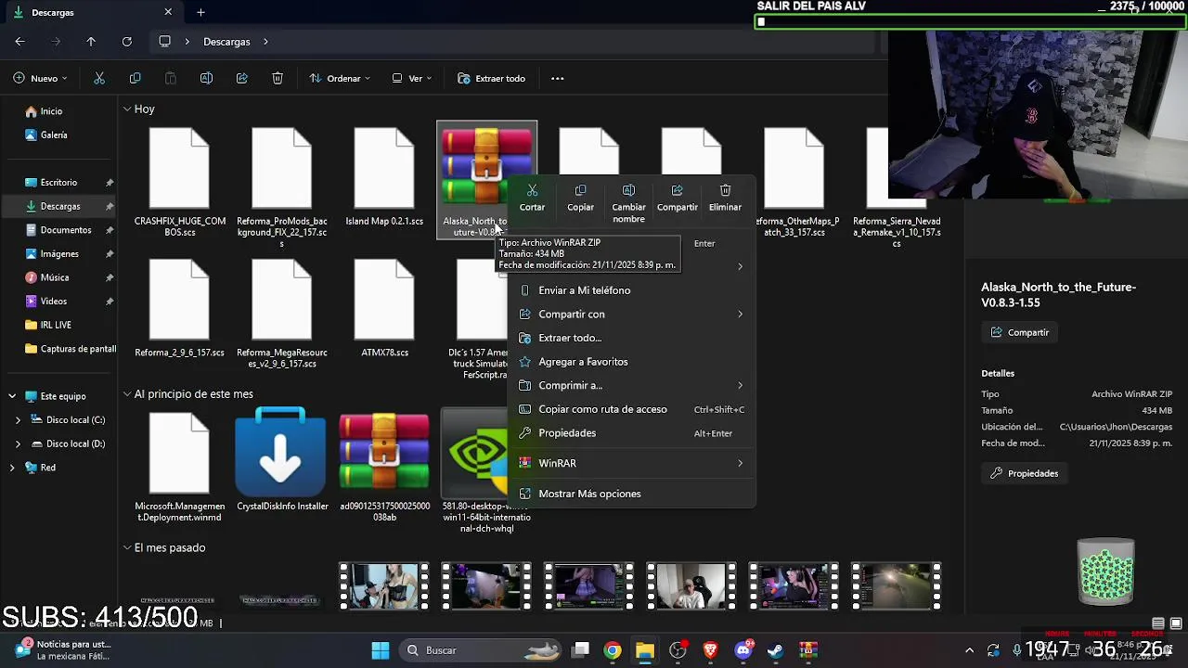Open the Nuevo dropdown

coord(41,79)
